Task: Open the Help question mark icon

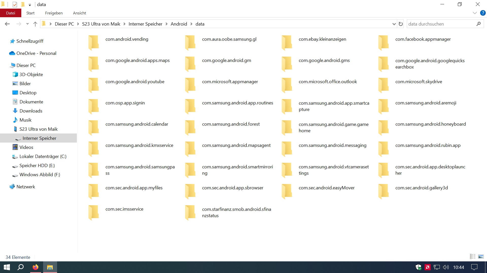Action: (483, 13)
